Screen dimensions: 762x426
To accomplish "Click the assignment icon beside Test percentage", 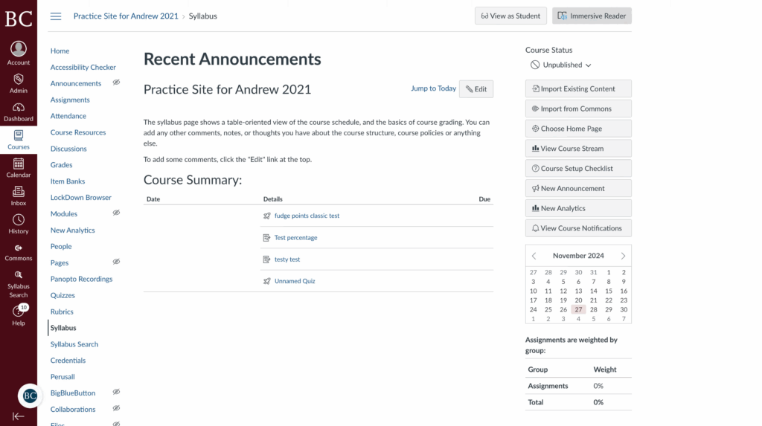I will pyautogui.click(x=267, y=237).
